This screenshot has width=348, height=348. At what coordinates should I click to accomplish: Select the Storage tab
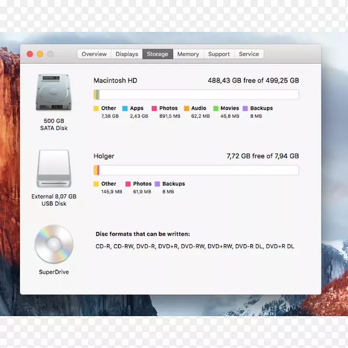[158, 54]
